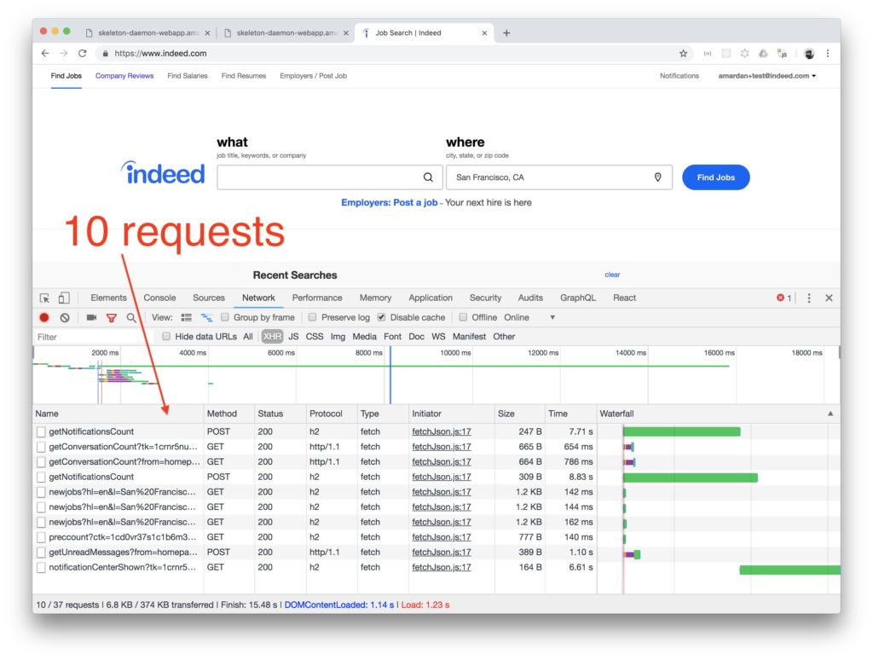Image resolution: width=873 pixels, height=660 pixels.
Task: Open Company Reviews link
Action: [124, 76]
